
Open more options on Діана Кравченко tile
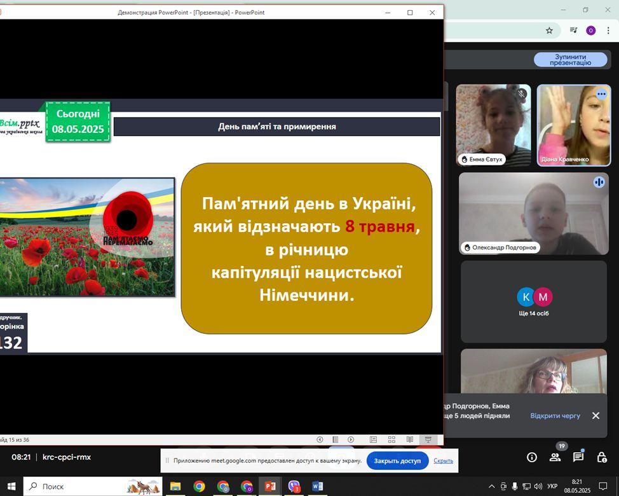click(601, 94)
